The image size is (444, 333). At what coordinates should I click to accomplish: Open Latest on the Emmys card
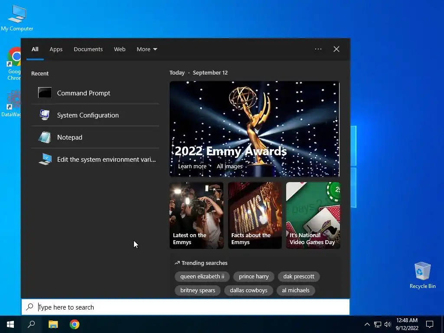pos(196,215)
